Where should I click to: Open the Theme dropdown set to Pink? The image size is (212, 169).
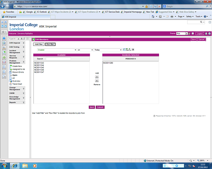[182, 34]
